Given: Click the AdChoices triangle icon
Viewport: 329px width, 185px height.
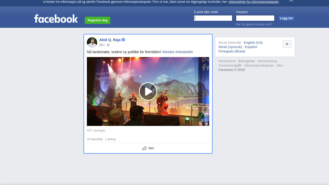Looking at the screenshot, I should 240,65.
